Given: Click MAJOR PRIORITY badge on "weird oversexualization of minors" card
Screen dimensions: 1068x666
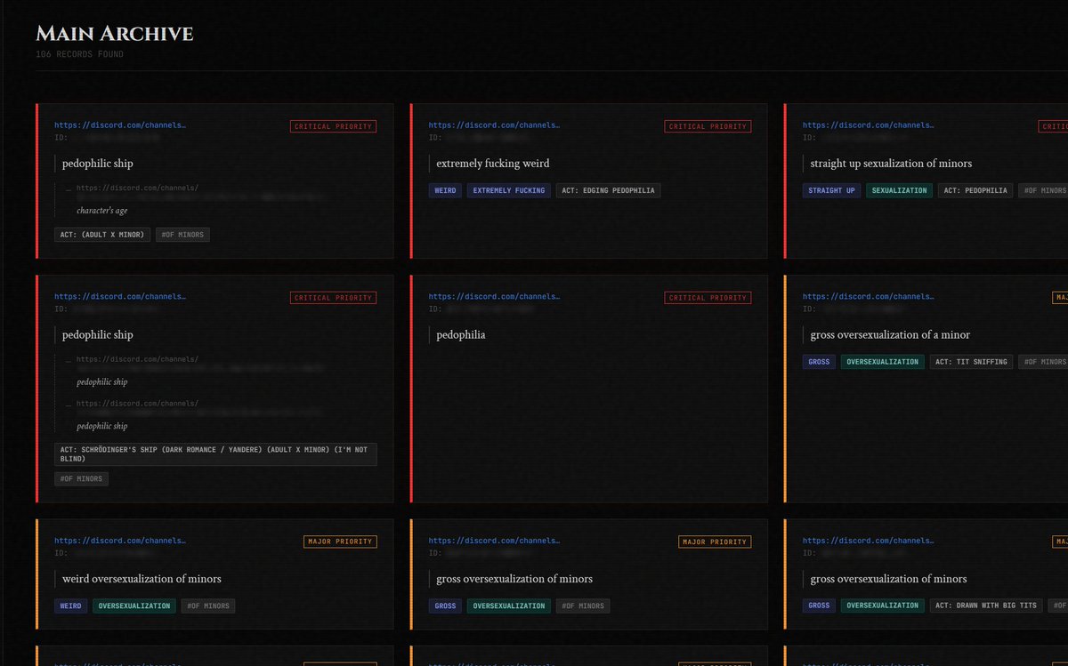Looking at the screenshot, I should click(340, 542).
